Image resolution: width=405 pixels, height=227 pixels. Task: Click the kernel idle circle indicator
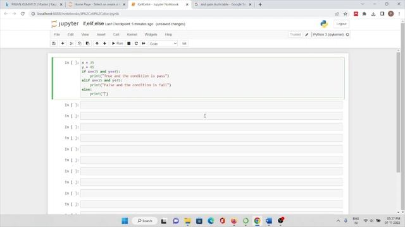(x=347, y=35)
